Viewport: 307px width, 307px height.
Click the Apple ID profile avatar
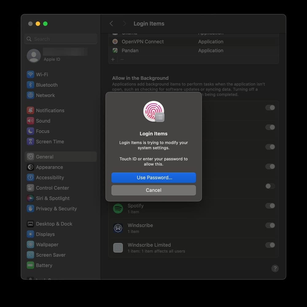coord(33,56)
